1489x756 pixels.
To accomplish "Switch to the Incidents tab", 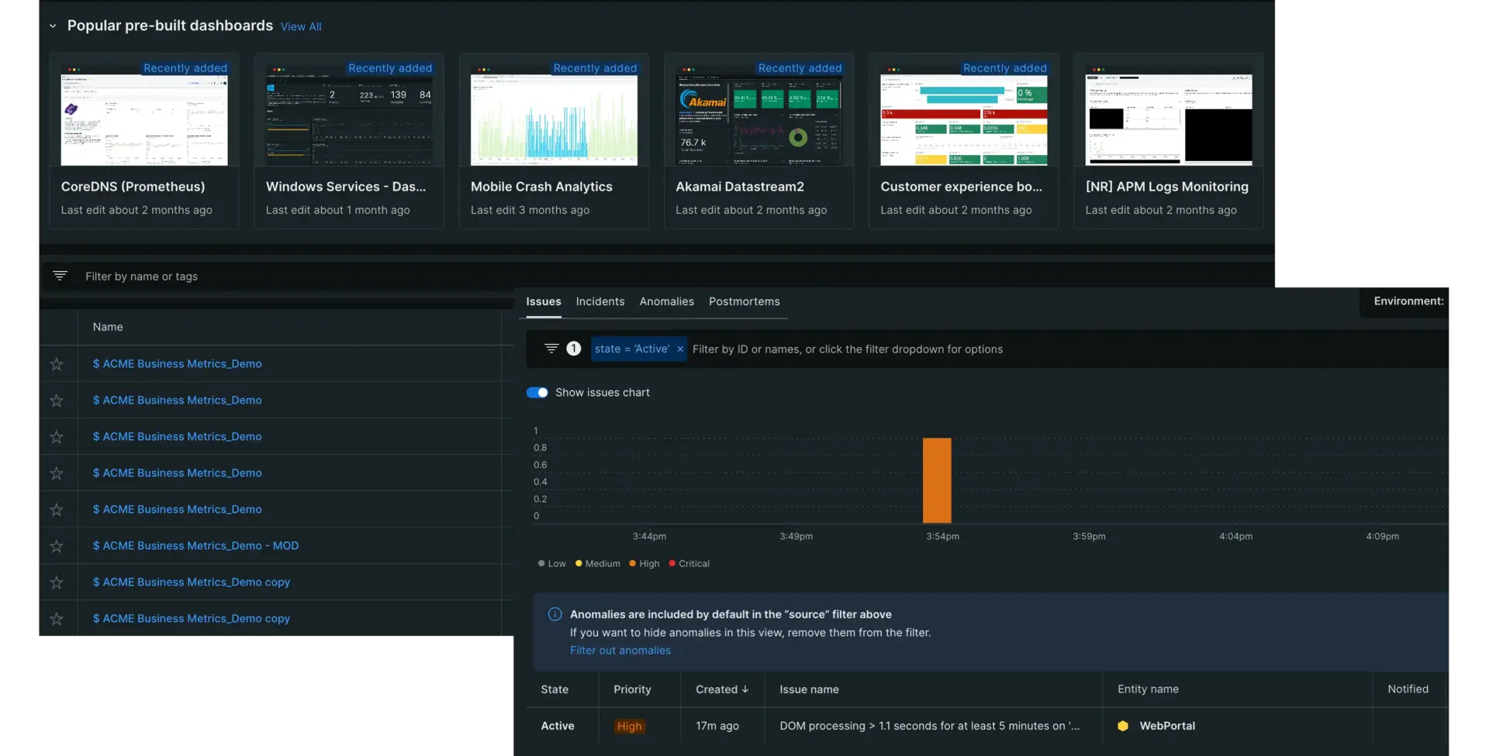I will pos(599,302).
